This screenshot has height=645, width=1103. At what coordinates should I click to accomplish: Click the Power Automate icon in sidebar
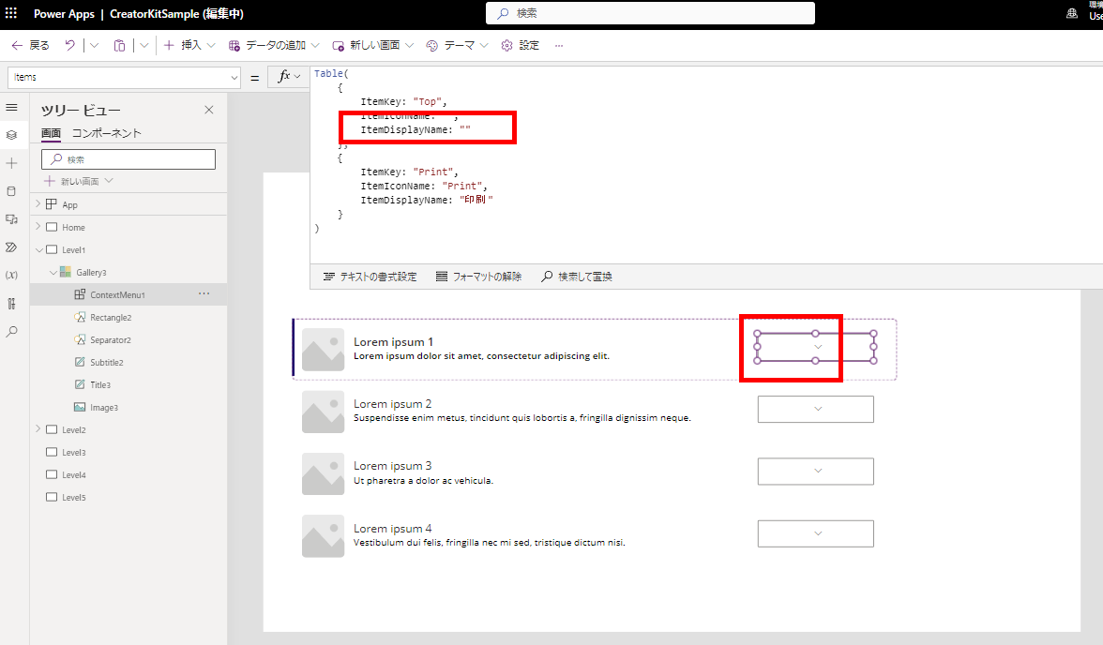tap(12, 247)
